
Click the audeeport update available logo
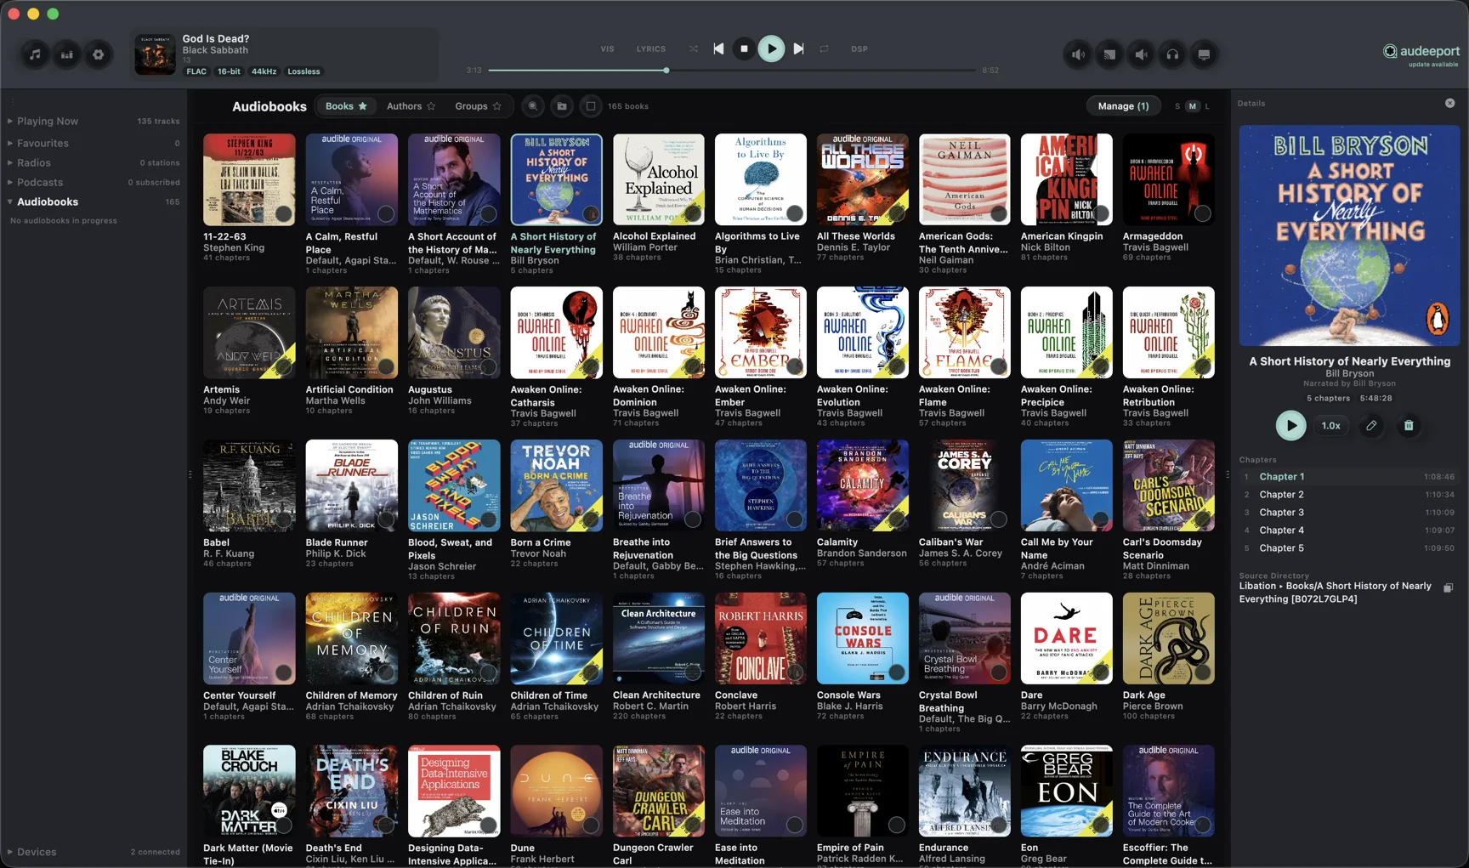pyautogui.click(x=1421, y=54)
